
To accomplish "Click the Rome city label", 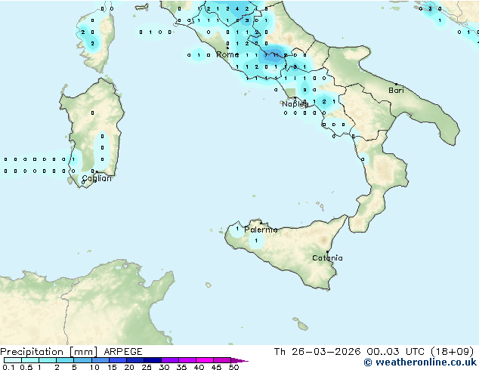I will [227, 54].
